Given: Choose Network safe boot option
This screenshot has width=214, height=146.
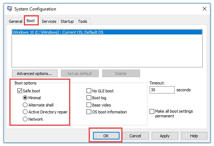Looking at the screenshot, I should point(25,119).
